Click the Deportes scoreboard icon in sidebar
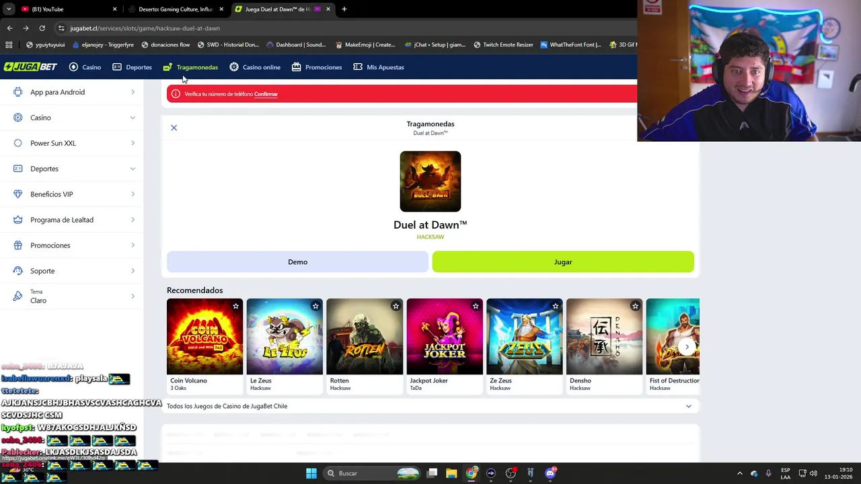This screenshot has height=484, width=861. point(18,169)
